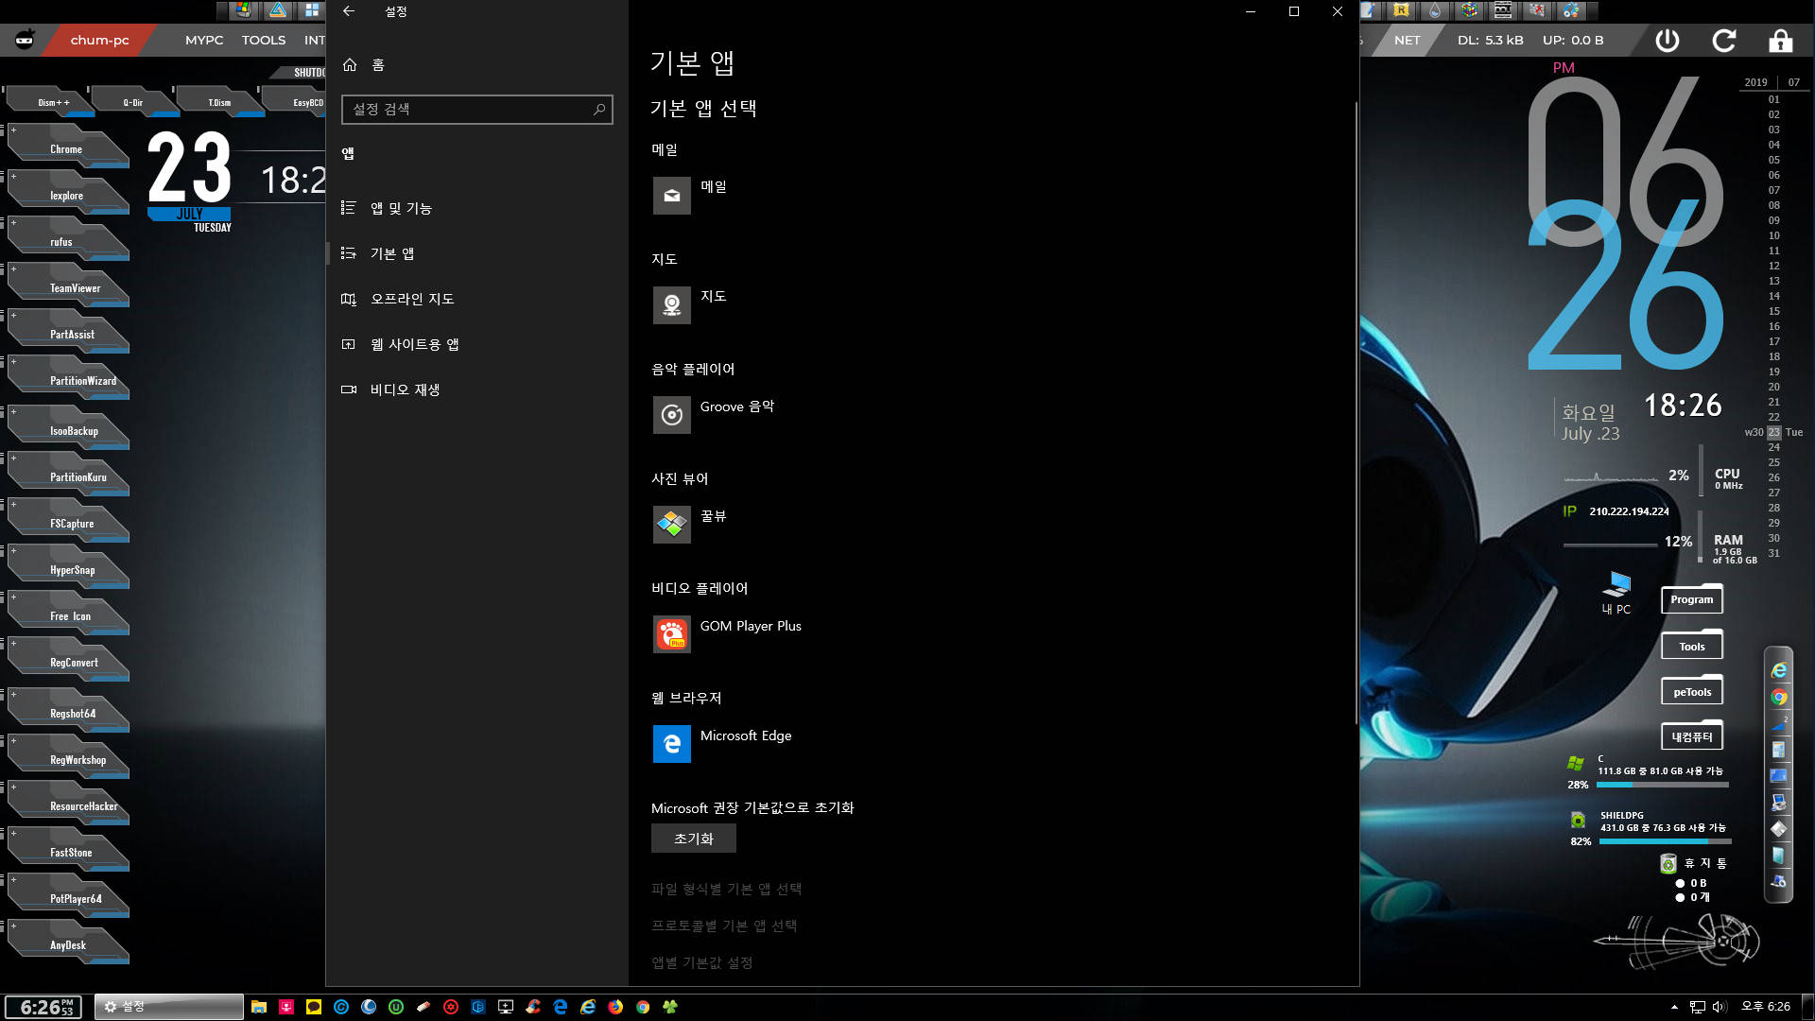Image resolution: width=1815 pixels, height=1021 pixels.
Task: Click the NET tab in the top bar
Action: 1407,41
